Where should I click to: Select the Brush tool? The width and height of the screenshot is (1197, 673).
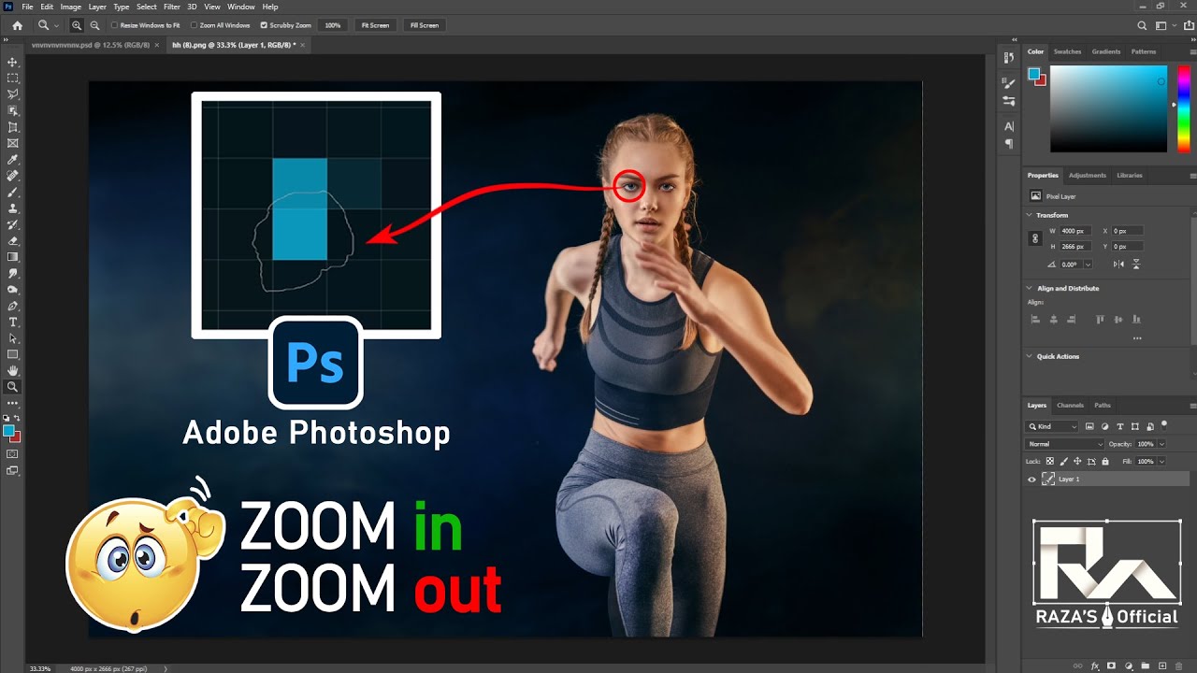[x=13, y=192]
